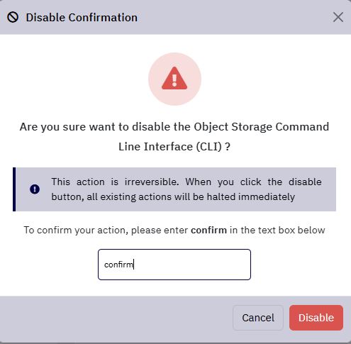Click empty right side of text box
The height and width of the screenshot is (344, 351).
[201, 265]
